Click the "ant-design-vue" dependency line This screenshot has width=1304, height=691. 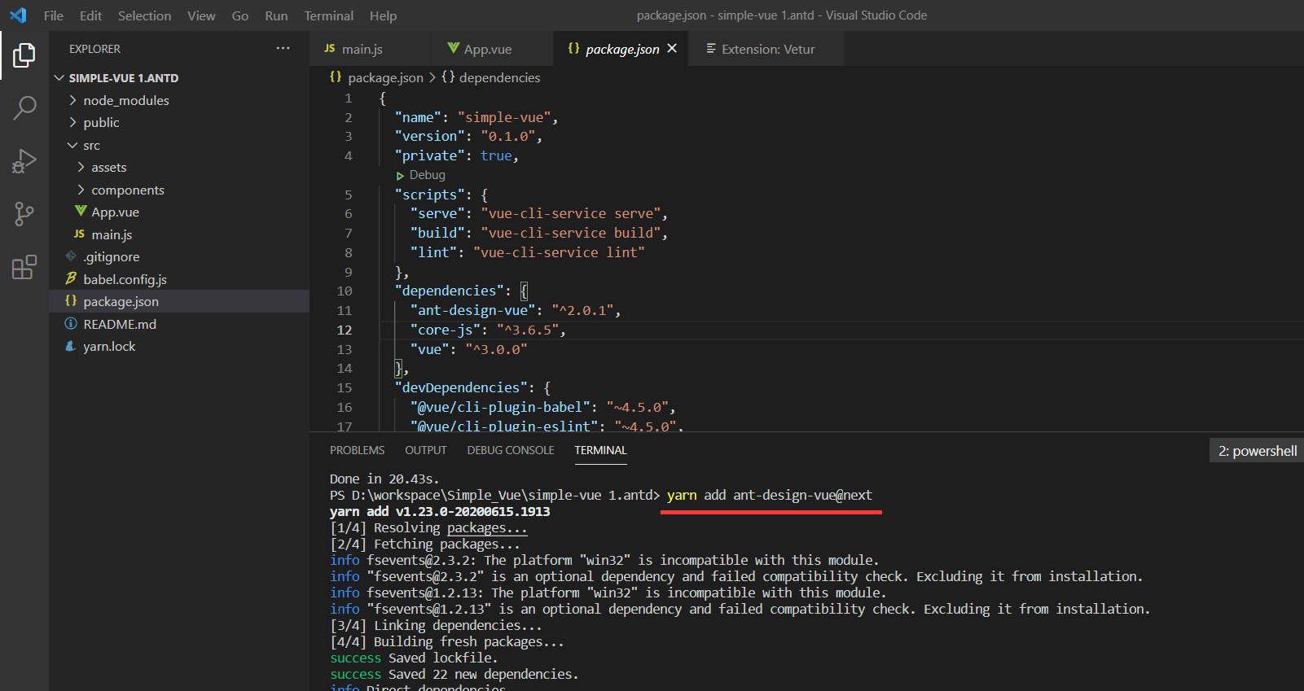[x=516, y=310]
